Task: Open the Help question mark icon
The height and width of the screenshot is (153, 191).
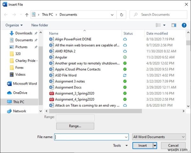Action: pos(184,25)
